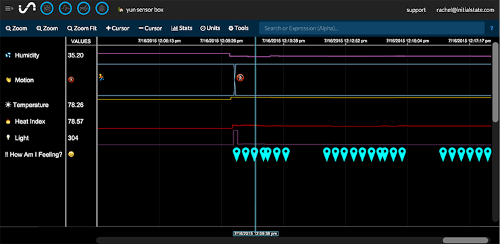Switch to the waves view icon

click(x=66, y=9)
